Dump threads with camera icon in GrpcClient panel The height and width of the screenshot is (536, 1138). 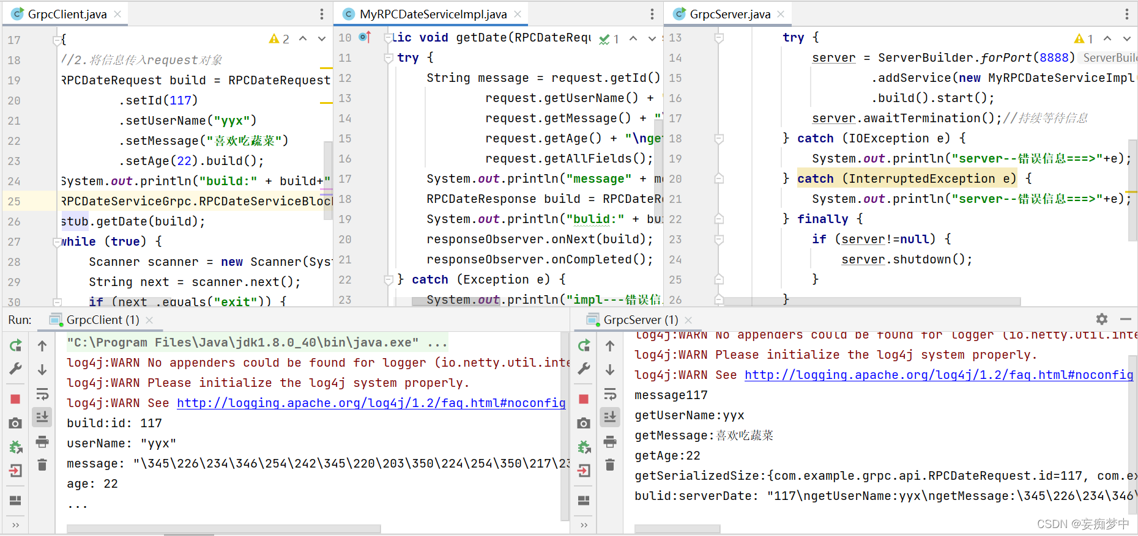pos(16,423)
